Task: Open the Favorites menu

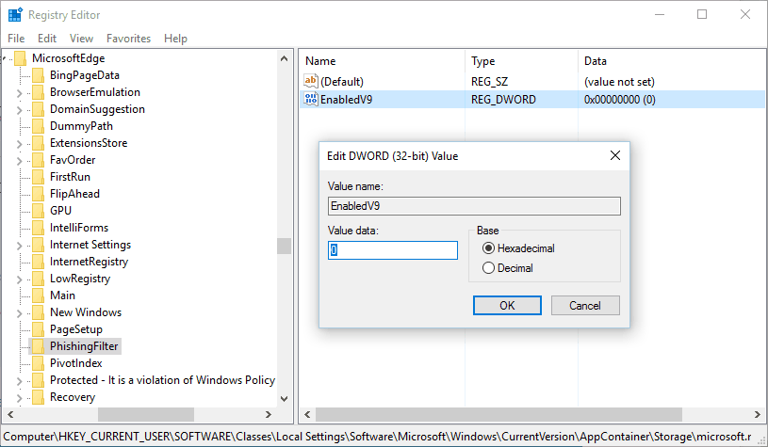Action: pyautogui.click(x=128, y=39)
